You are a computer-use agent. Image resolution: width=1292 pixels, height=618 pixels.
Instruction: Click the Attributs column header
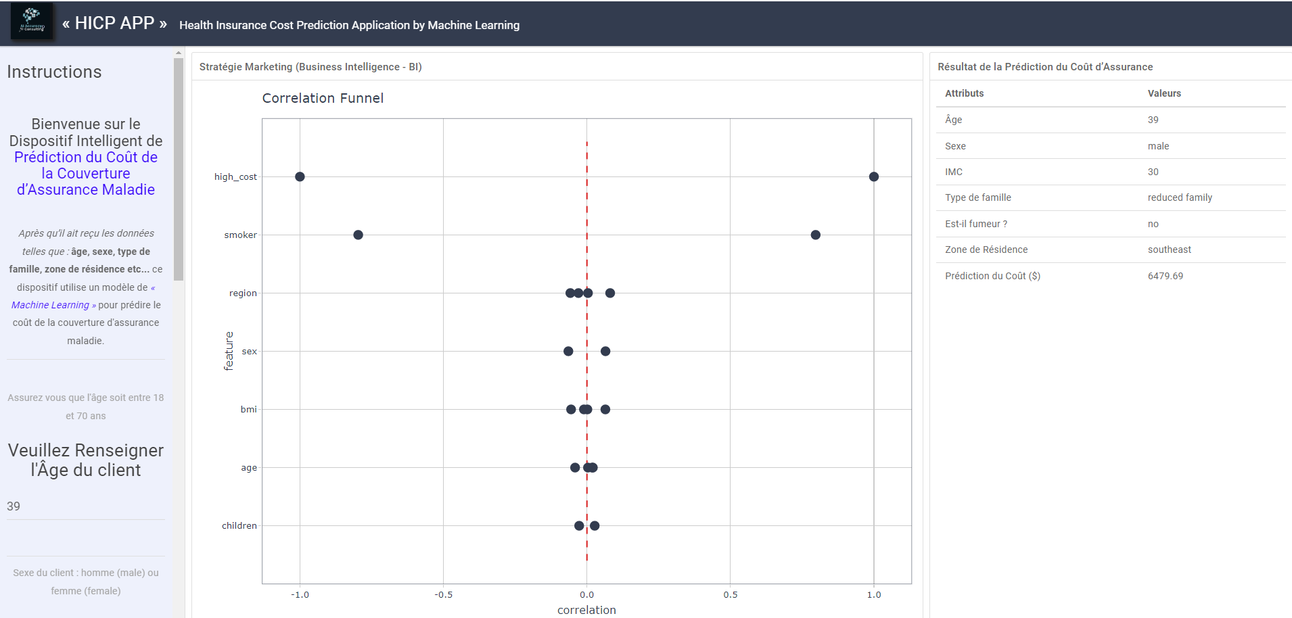click(x=964, y=93)
